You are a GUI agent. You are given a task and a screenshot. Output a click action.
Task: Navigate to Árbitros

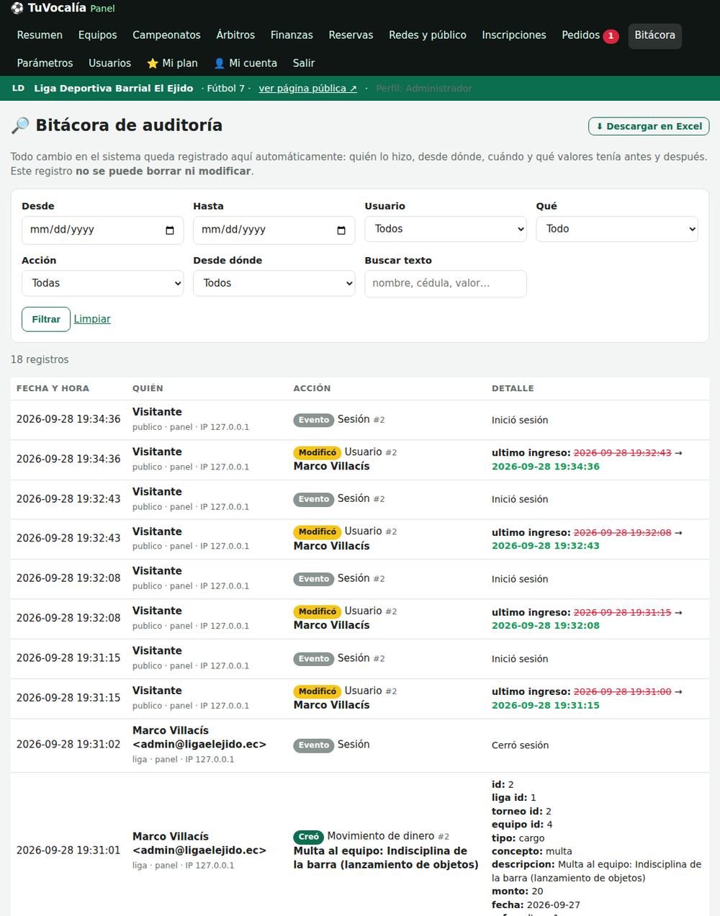(235, 35)
